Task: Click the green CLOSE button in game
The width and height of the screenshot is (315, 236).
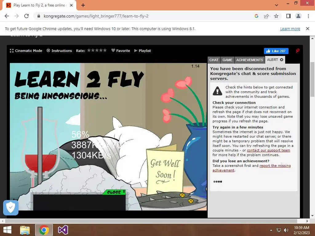Action: [114, 192]
